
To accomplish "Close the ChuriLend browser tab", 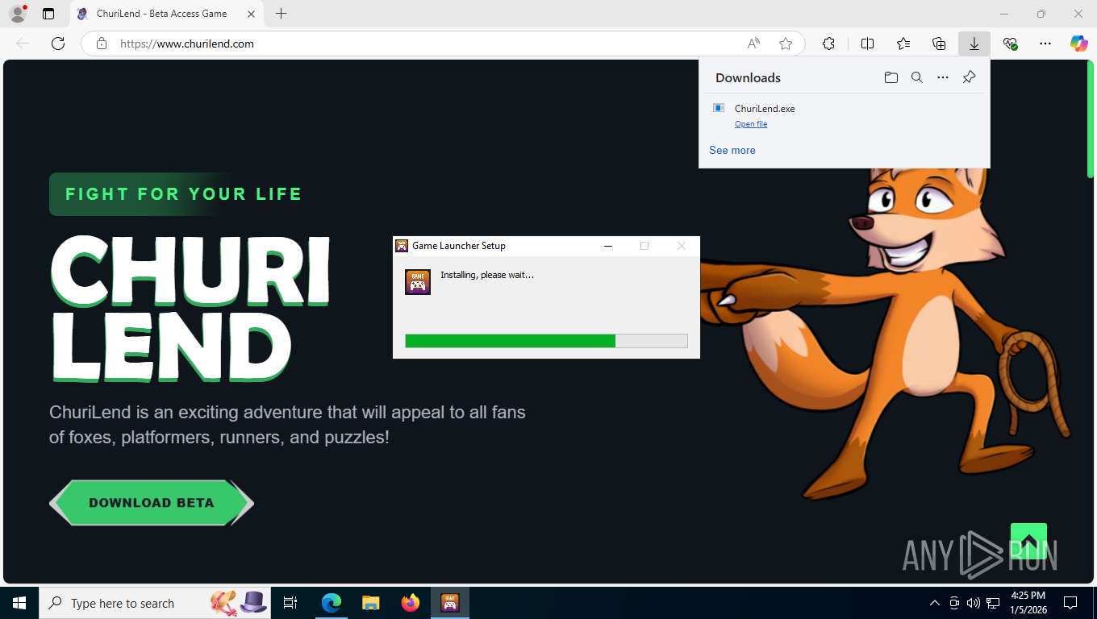I will (x=251, y=14).
